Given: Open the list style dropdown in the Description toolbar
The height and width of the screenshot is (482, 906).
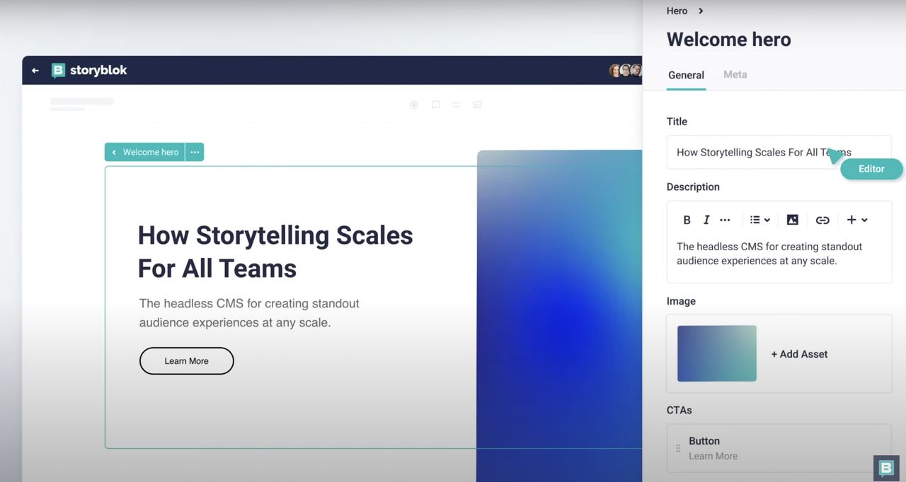Looking at the screenshot, I should click(759, 220).
